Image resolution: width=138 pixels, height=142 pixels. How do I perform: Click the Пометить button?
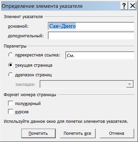[39, 133]
